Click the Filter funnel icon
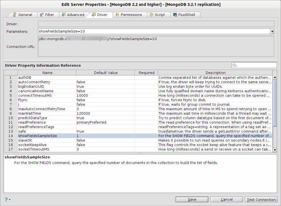Viewport: 281px width, 206px height. 42,15
